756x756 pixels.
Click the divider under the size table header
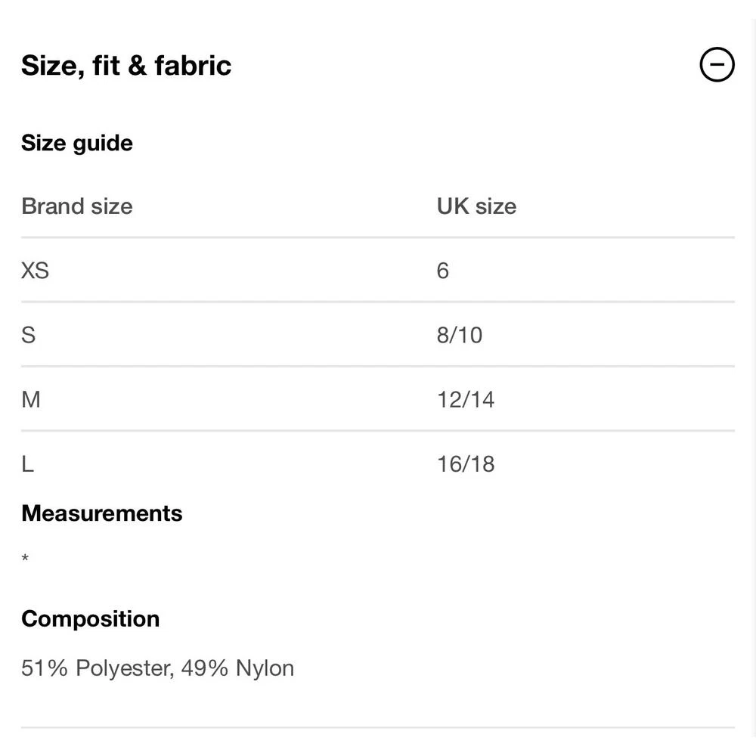pyautogui.click(x=378, y=237)
